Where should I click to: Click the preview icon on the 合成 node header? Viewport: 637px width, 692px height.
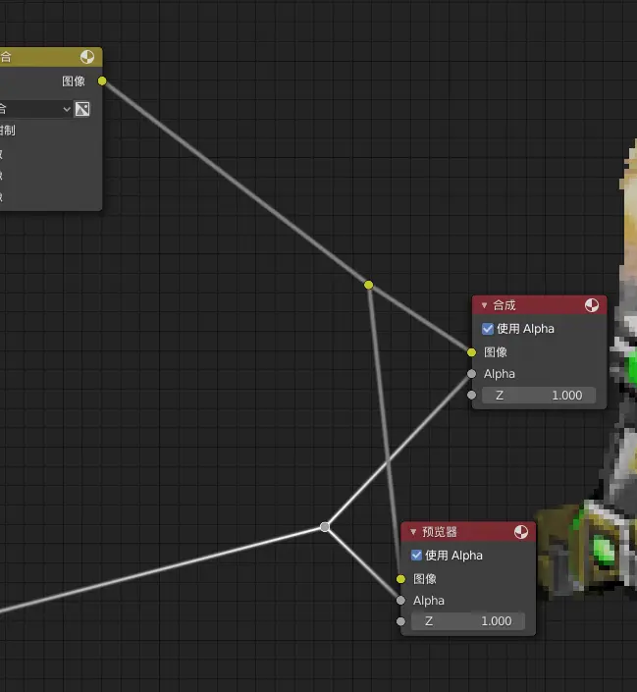[592, 305]
